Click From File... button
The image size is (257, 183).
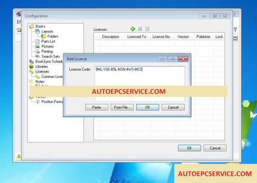click(x=122, y=107)
